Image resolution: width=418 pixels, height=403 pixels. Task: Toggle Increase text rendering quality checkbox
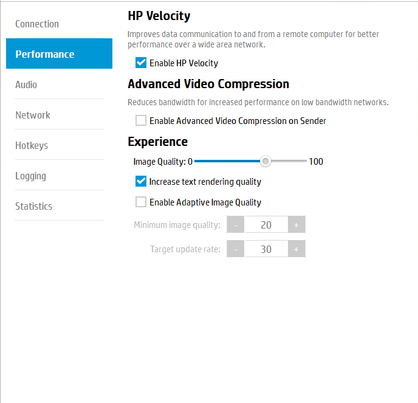click(x=141, y=181)
